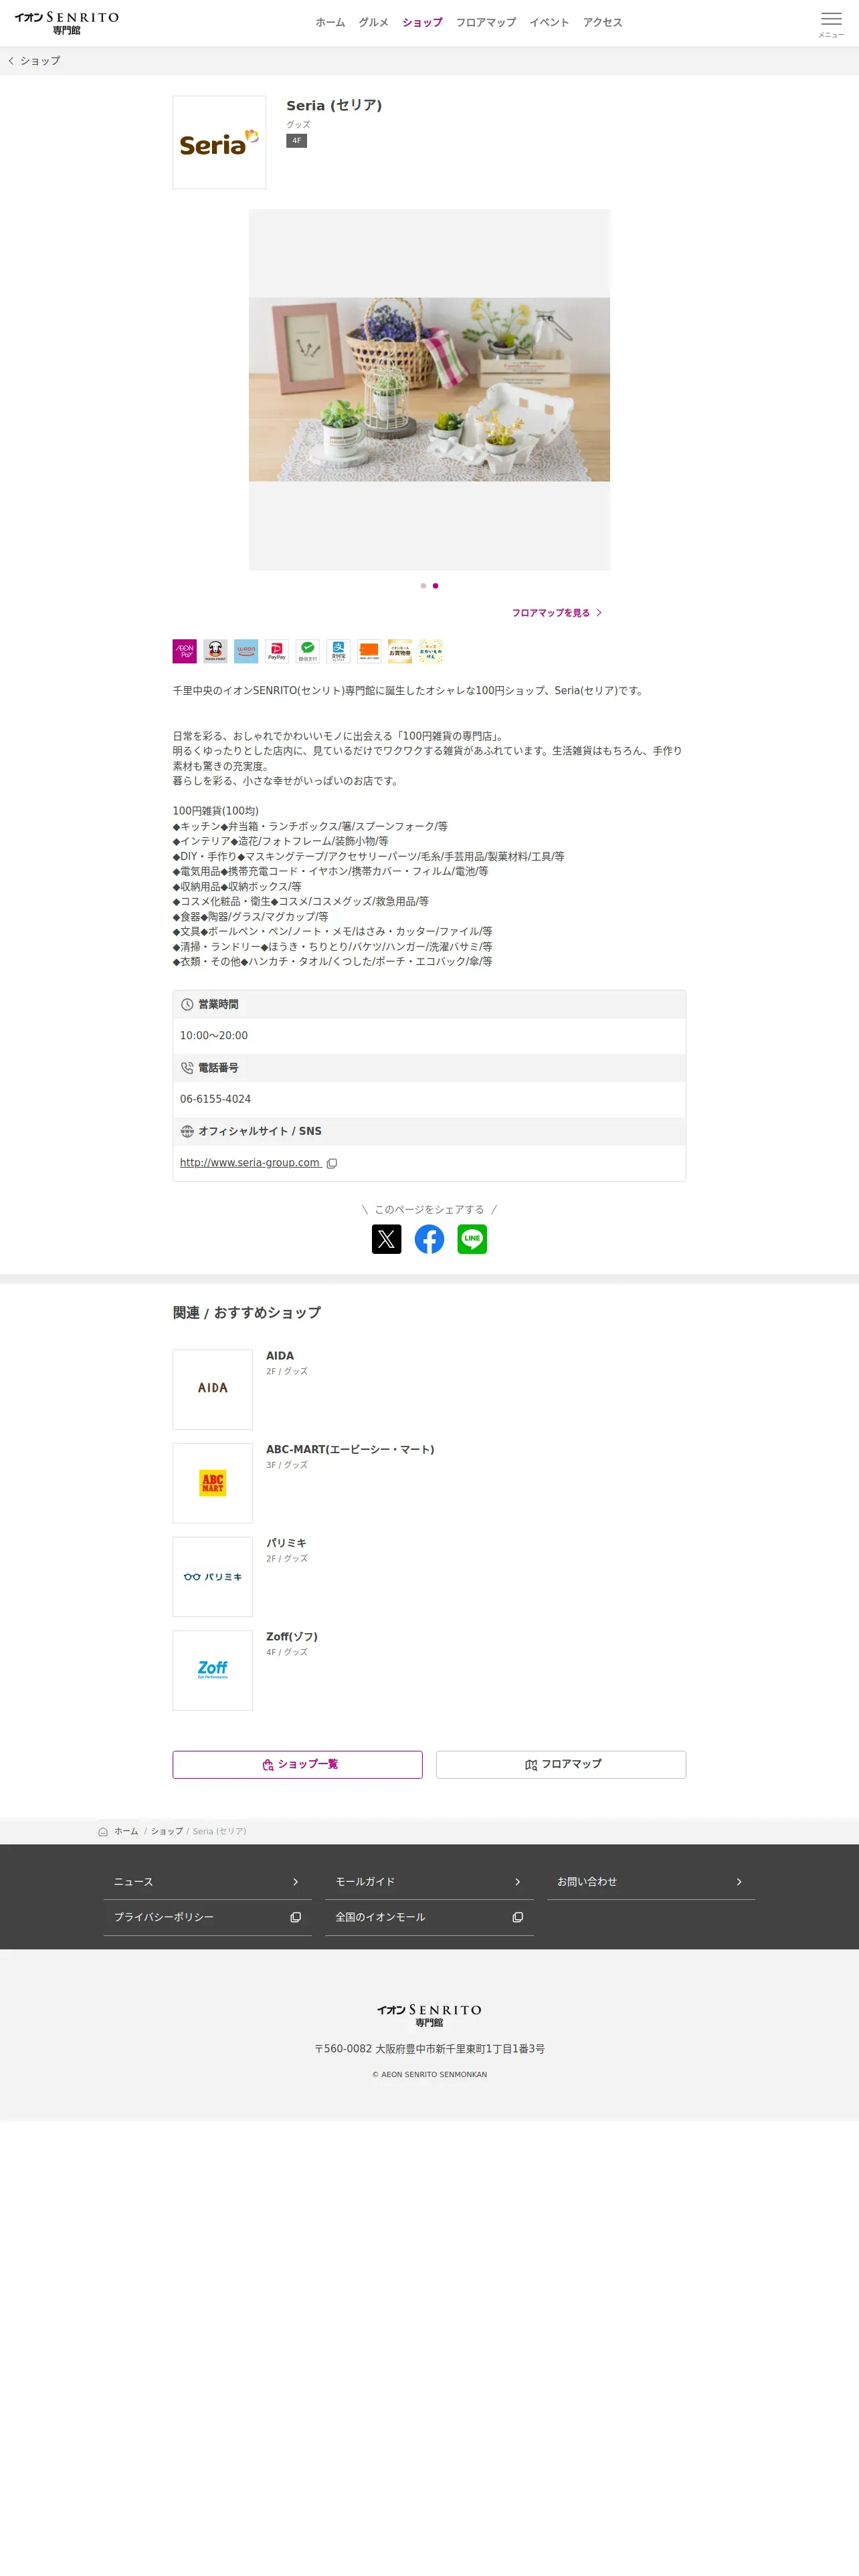Visit the seria-group.com official site link
859x2576 pixels.
tap(250, 1163)
